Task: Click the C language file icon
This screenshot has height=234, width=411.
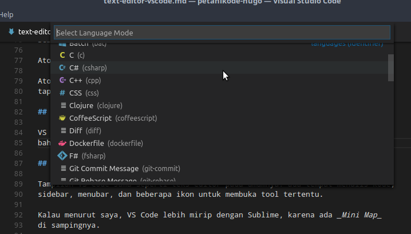Action: point(62,55)
